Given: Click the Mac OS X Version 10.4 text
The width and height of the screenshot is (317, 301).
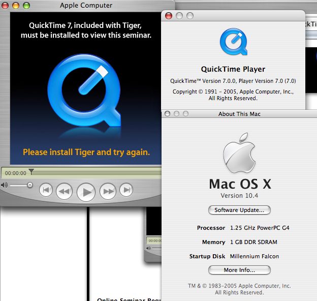Looking at the screenshot, I should pos(239,196).
